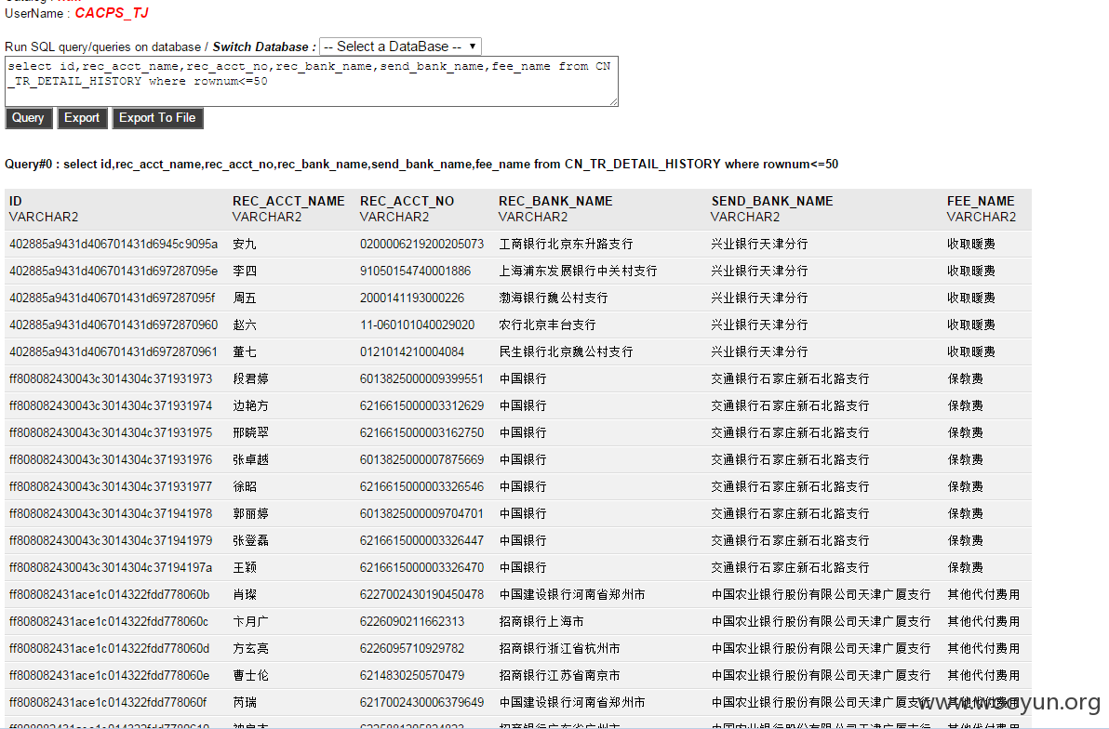
Task: Select ID cell ff808082431ace1c014322fdd778060b
Action: click(x=109, y=594)
